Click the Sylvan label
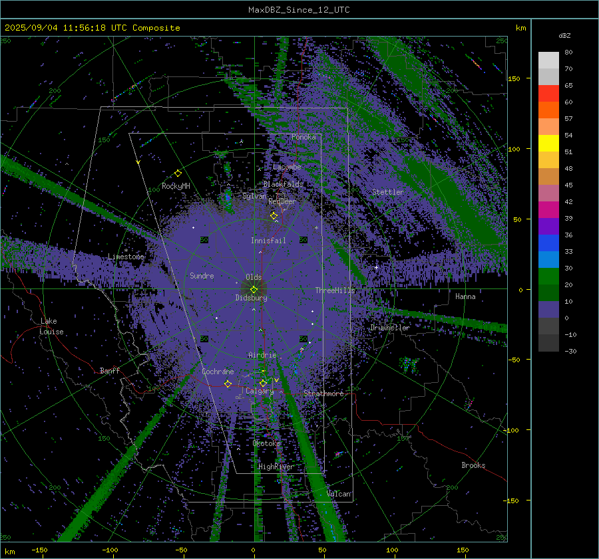Image resolution: width=599 pixels, height=559 pixels. point(254,196)
